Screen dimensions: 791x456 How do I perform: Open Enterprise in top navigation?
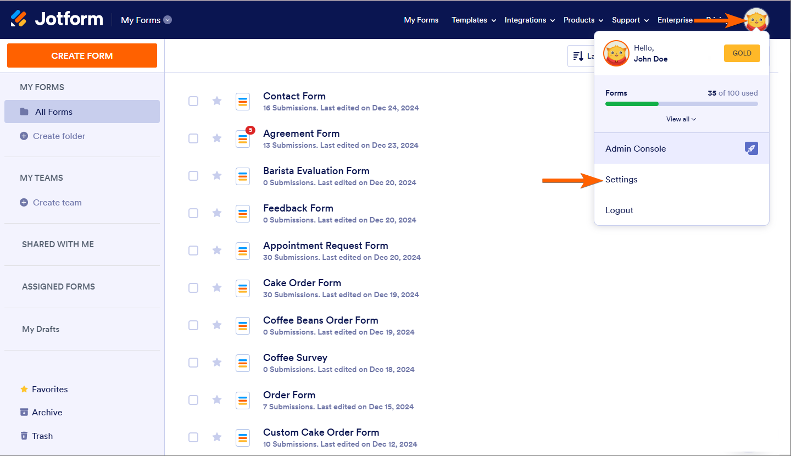pyautogui.click(x=675, y=20)
